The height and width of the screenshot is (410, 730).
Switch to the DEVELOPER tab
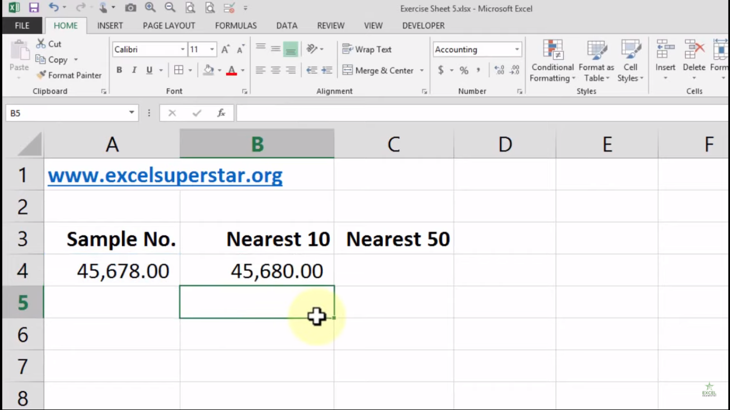(423, 26)
